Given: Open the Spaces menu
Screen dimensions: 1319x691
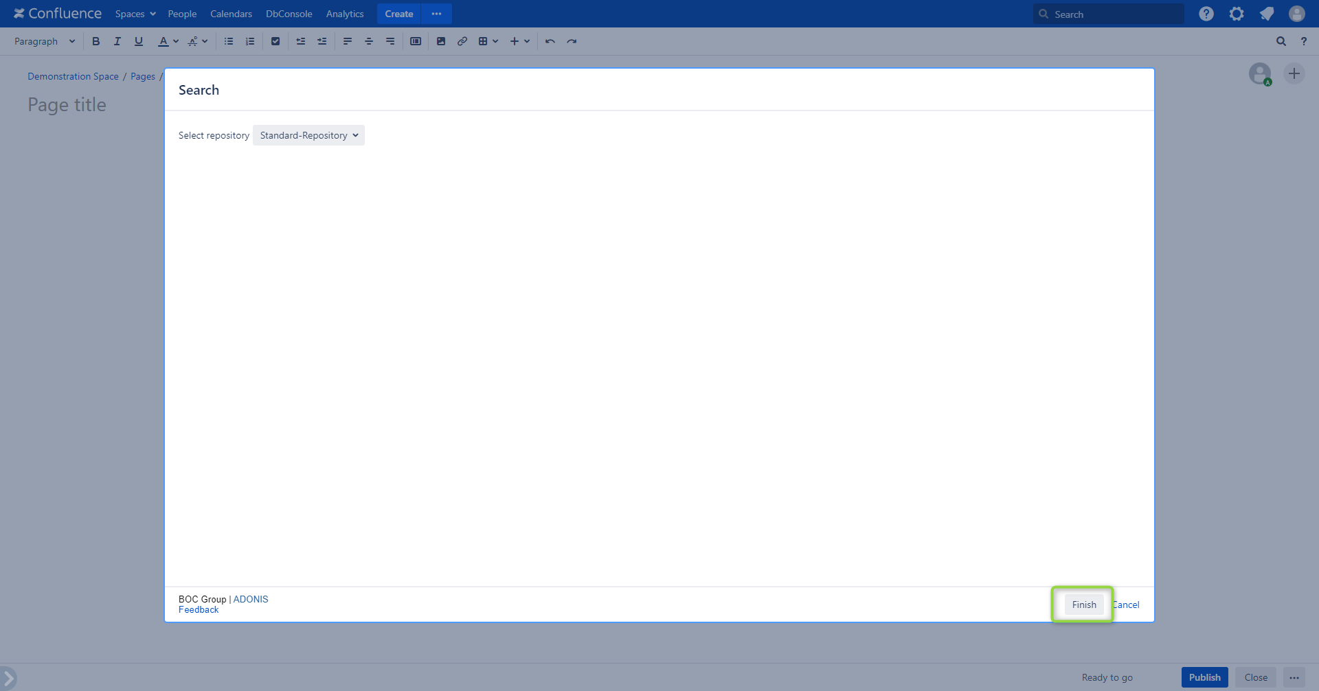Looking at the screenshot, I should [x=135, y=14].
